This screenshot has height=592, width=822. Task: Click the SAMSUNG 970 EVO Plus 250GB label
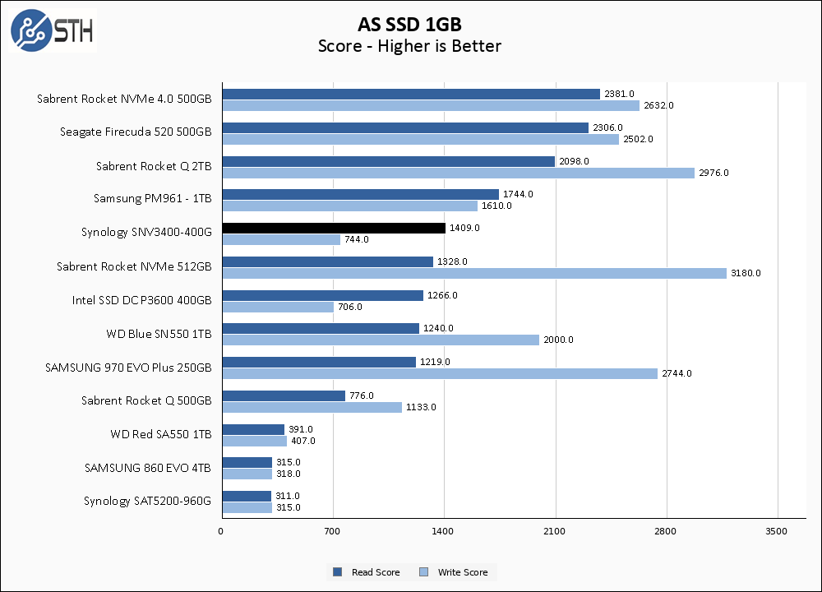tap(128, 368)
